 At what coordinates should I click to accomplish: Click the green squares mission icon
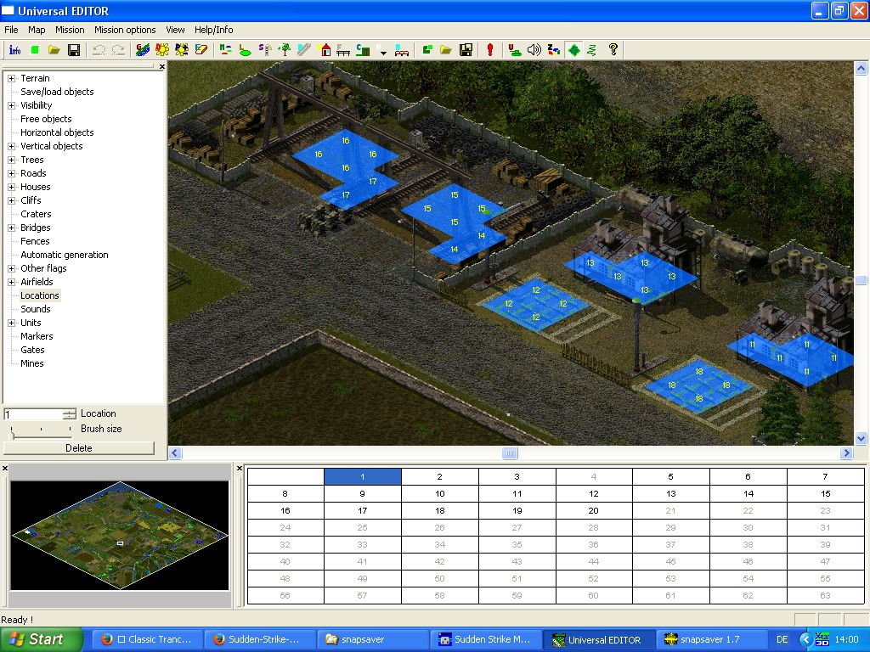click(427, 50)
